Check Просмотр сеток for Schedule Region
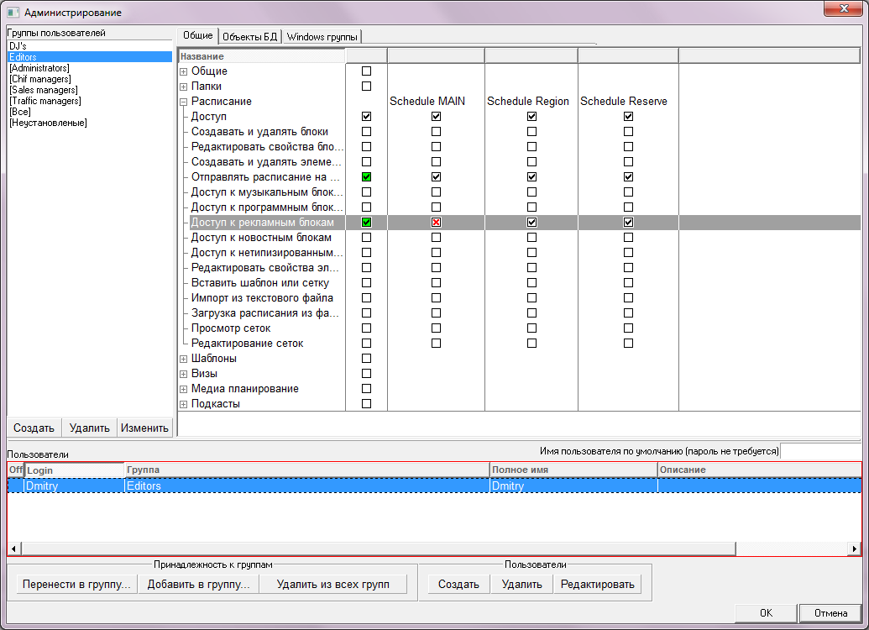869x630 pixels. [532, 328]
